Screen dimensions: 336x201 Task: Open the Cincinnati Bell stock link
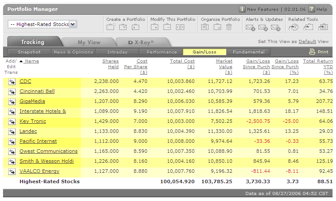(x=37, y=92)
